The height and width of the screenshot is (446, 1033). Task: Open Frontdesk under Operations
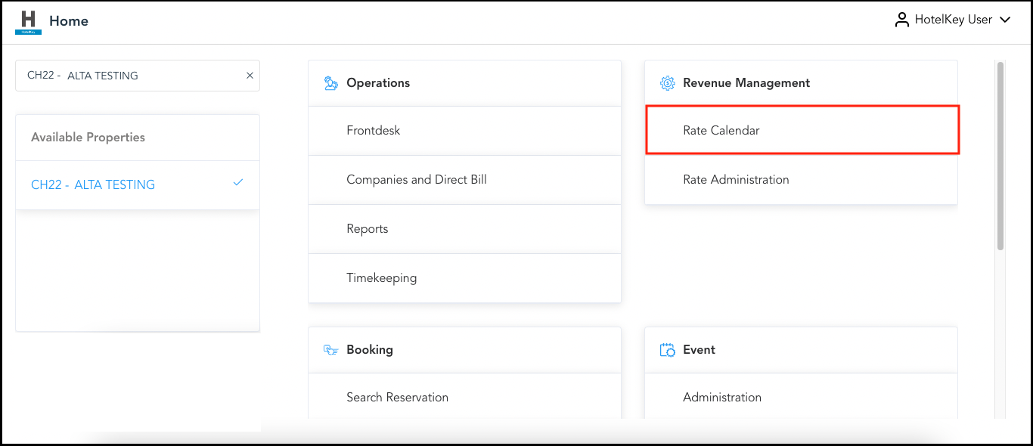[x=374, y=131]
